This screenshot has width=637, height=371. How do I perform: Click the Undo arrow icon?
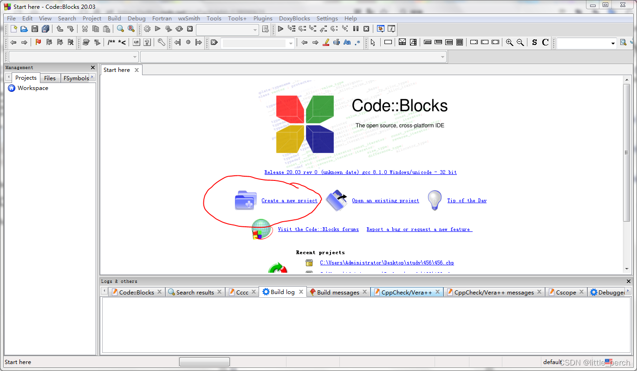(59, 29)
